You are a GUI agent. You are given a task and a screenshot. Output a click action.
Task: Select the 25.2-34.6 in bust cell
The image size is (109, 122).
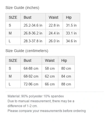[33, 25]
